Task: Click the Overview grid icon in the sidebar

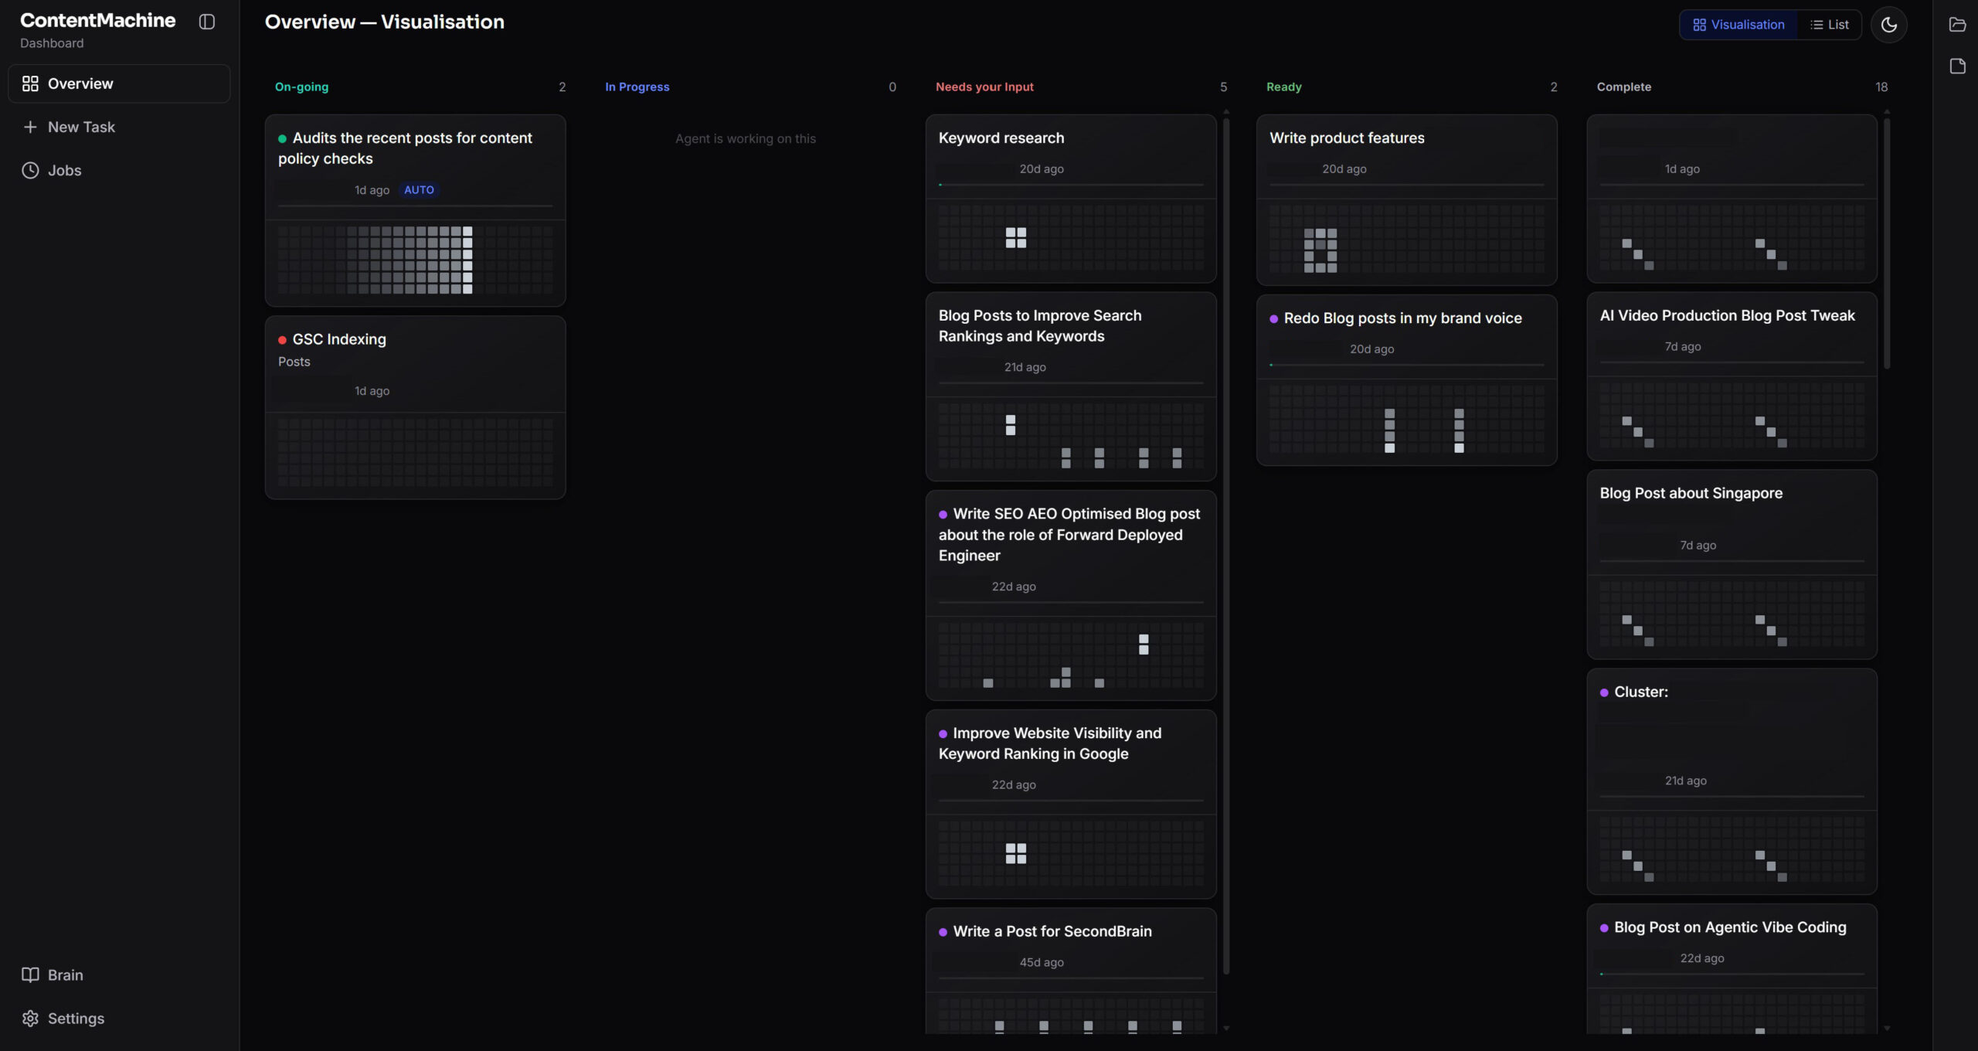Action: [30, 83]
